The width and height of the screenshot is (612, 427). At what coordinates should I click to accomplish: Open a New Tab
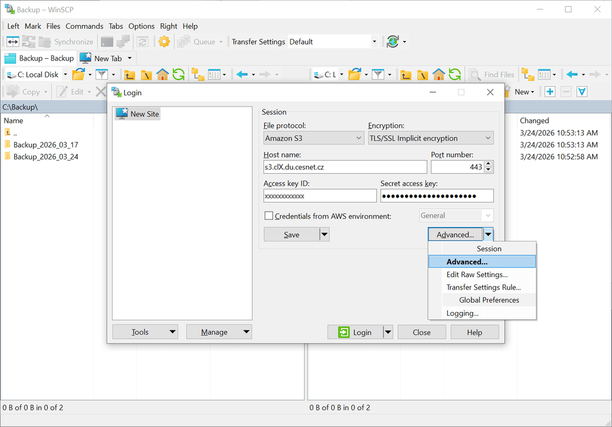coord(102,58)
